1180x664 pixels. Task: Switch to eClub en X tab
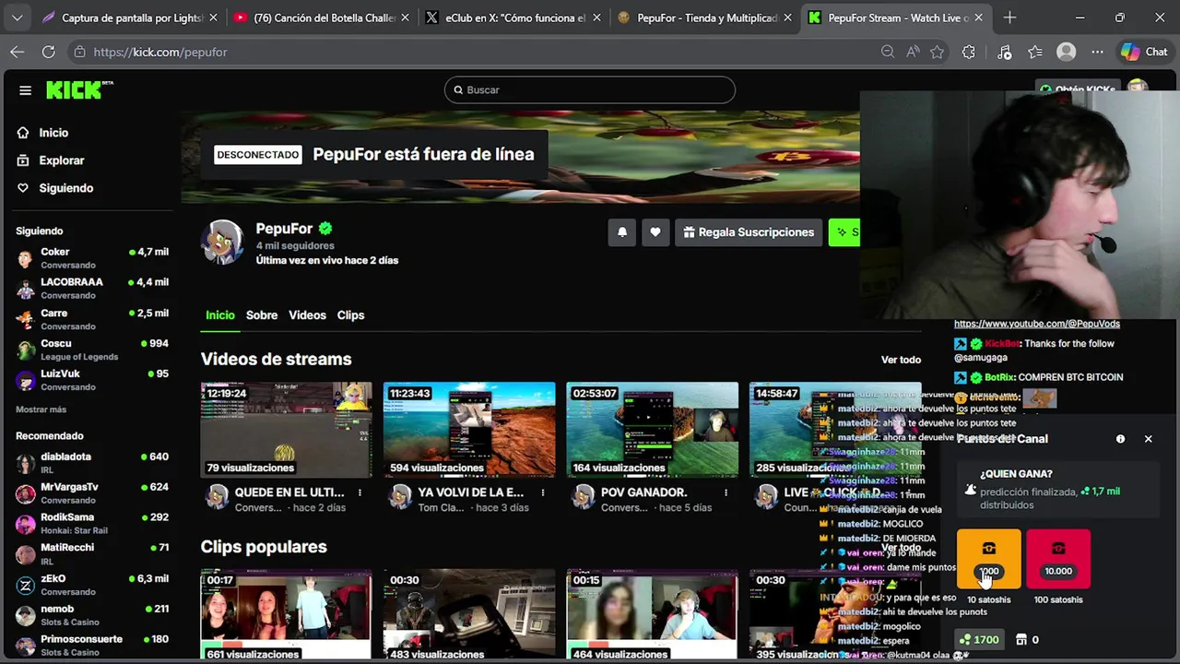(x=512, y=18)
